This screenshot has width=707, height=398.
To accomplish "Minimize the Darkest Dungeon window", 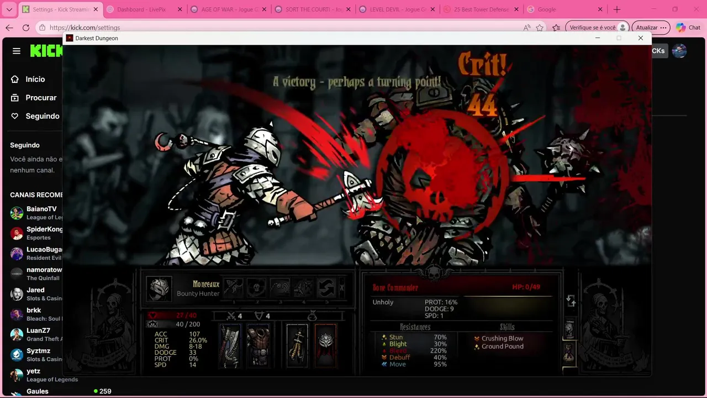I will tap(598, 38).
